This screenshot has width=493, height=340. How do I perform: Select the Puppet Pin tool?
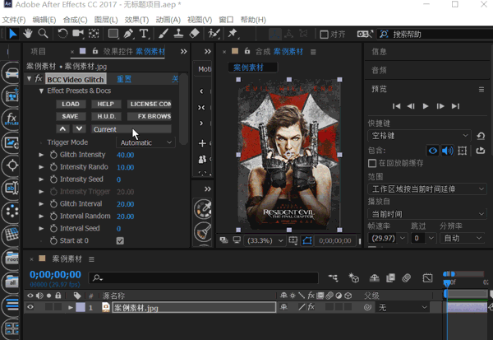(x=233, y=34)
